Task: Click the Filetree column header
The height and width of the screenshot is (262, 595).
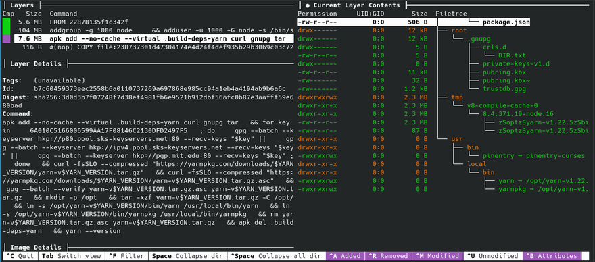Action: pos(451,14)
